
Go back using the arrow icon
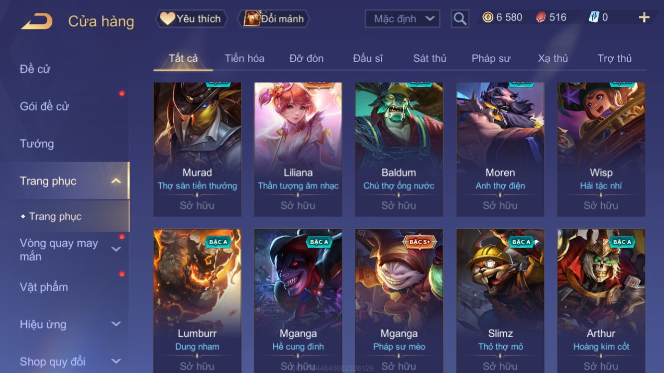tap(37, 21)
